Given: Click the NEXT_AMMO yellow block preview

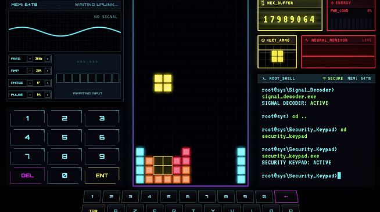Looking at the screenshot, I should click(x=278, y=56).
